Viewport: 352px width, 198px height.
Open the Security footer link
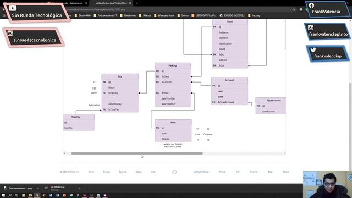point(123,172)
